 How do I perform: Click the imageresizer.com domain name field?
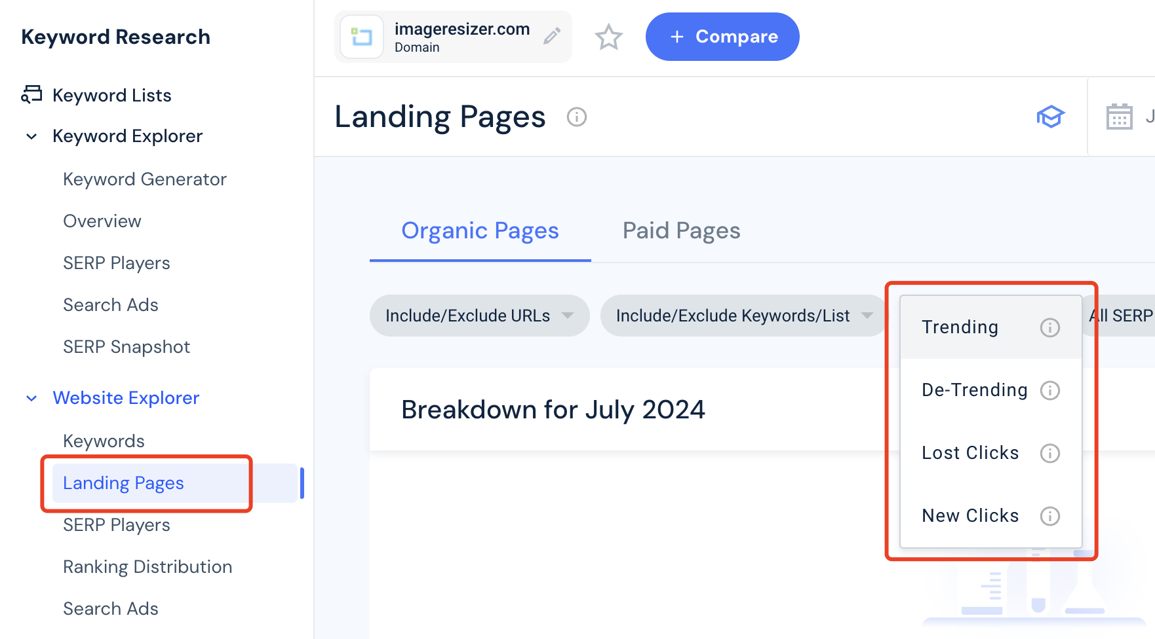tap(453, 37)
